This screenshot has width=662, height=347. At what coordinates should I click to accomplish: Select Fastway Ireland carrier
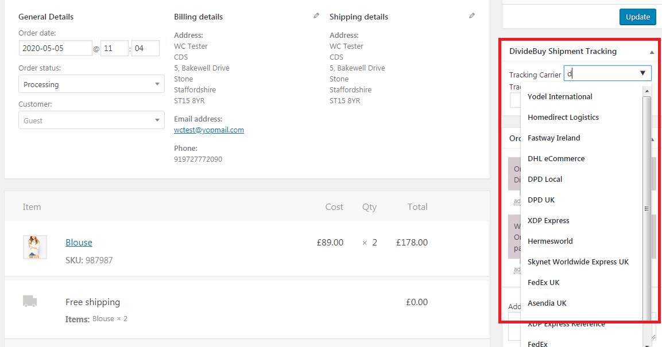(x=553, y=138)
